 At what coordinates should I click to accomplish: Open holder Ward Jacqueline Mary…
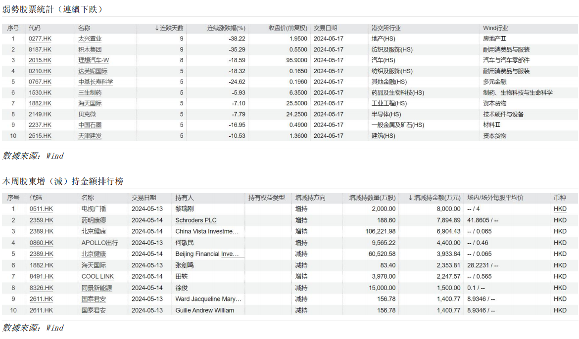(x=208, y=299)
